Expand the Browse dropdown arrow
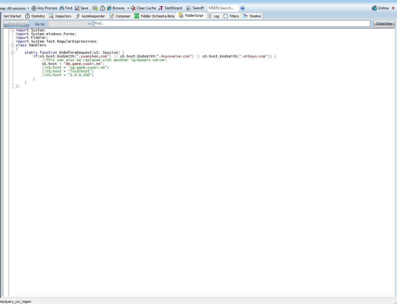This screenshot has width=397, height=304. click(128, 8)
